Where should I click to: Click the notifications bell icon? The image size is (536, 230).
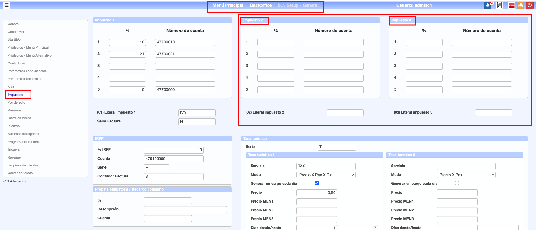[487, 5]
